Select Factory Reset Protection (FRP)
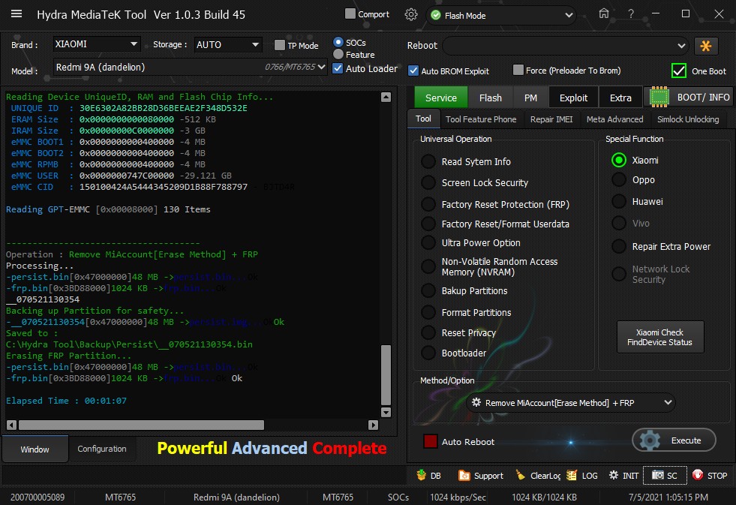 tap(428, 204)
